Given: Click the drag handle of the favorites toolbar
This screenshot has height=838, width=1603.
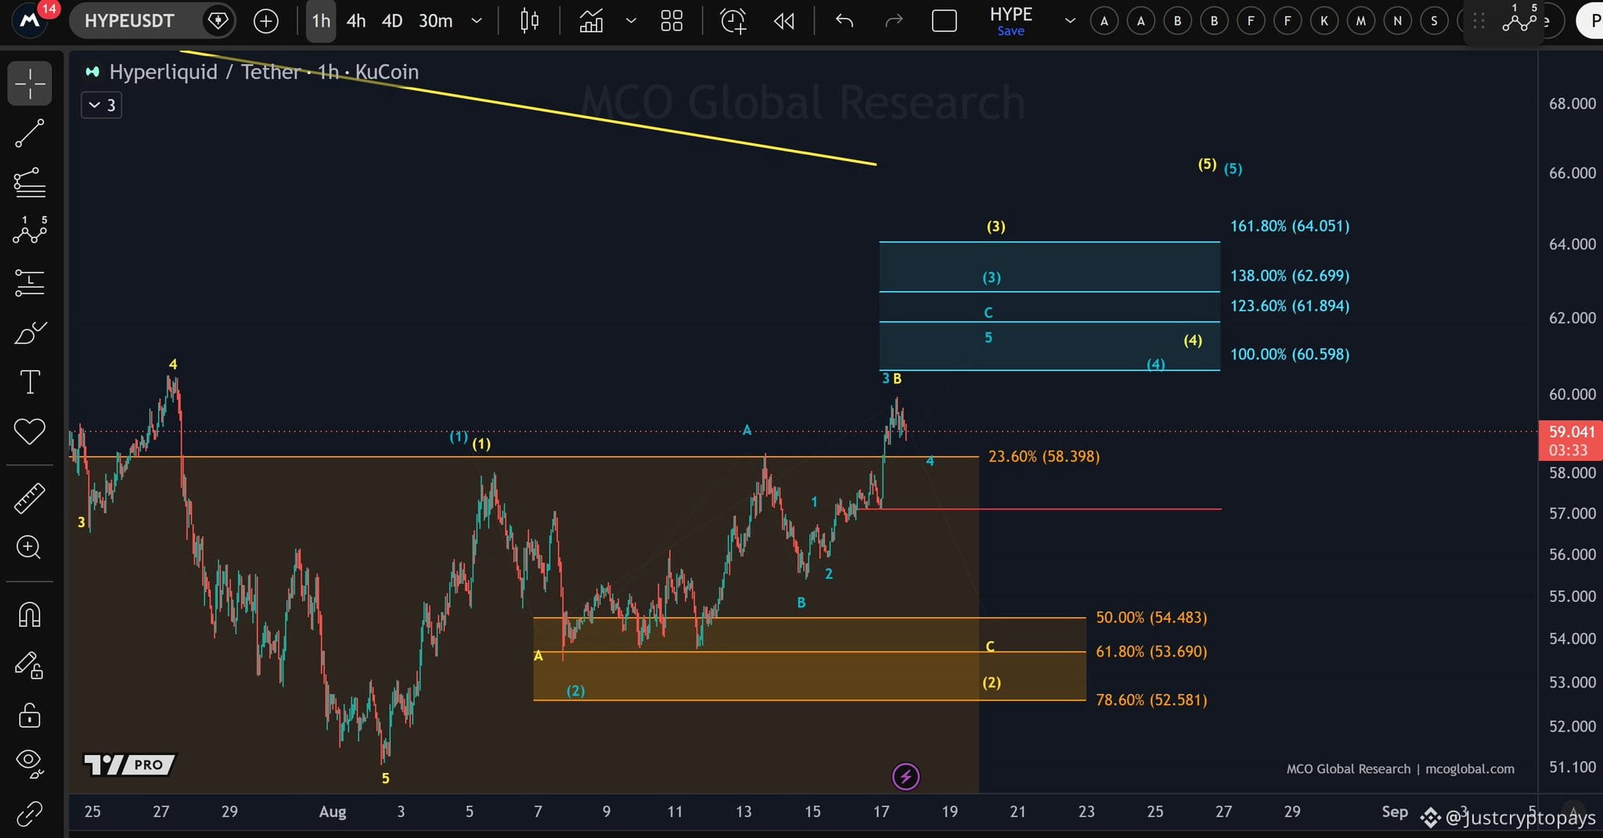Looking at the screenshot, I should pos(1479,21).
